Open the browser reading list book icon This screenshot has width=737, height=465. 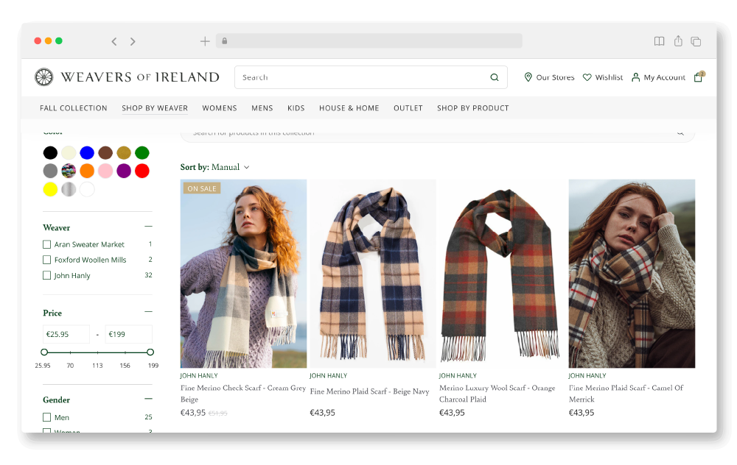(x=660, y=41)
